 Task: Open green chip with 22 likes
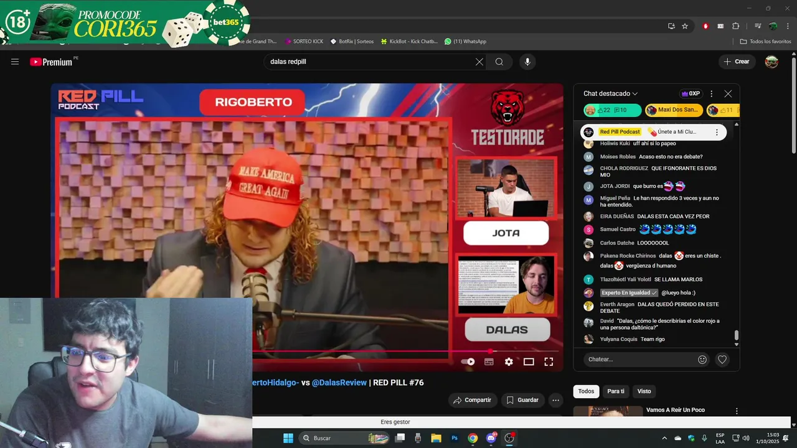click(612, 110)
